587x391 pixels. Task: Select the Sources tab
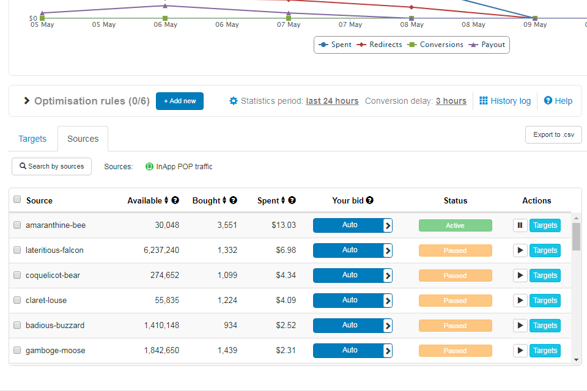83,139
